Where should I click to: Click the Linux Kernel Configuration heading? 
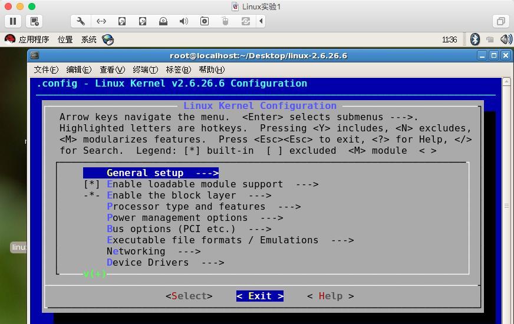(x=259, y=106)
